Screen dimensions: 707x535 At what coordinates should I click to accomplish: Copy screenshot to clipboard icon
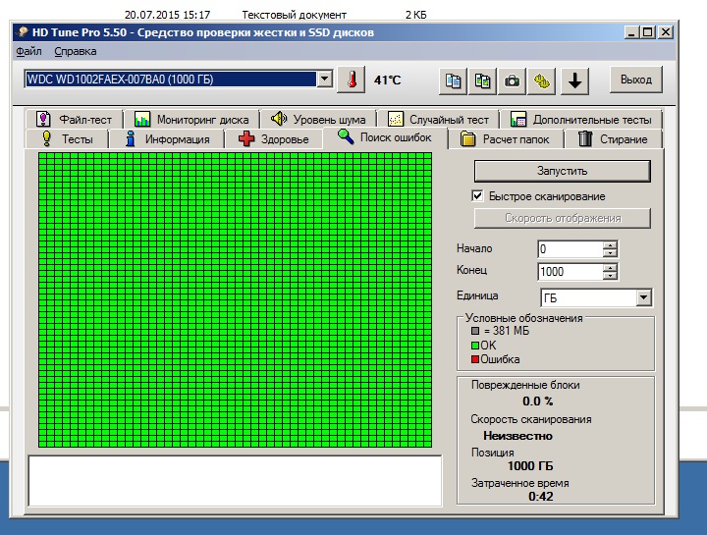482,81
